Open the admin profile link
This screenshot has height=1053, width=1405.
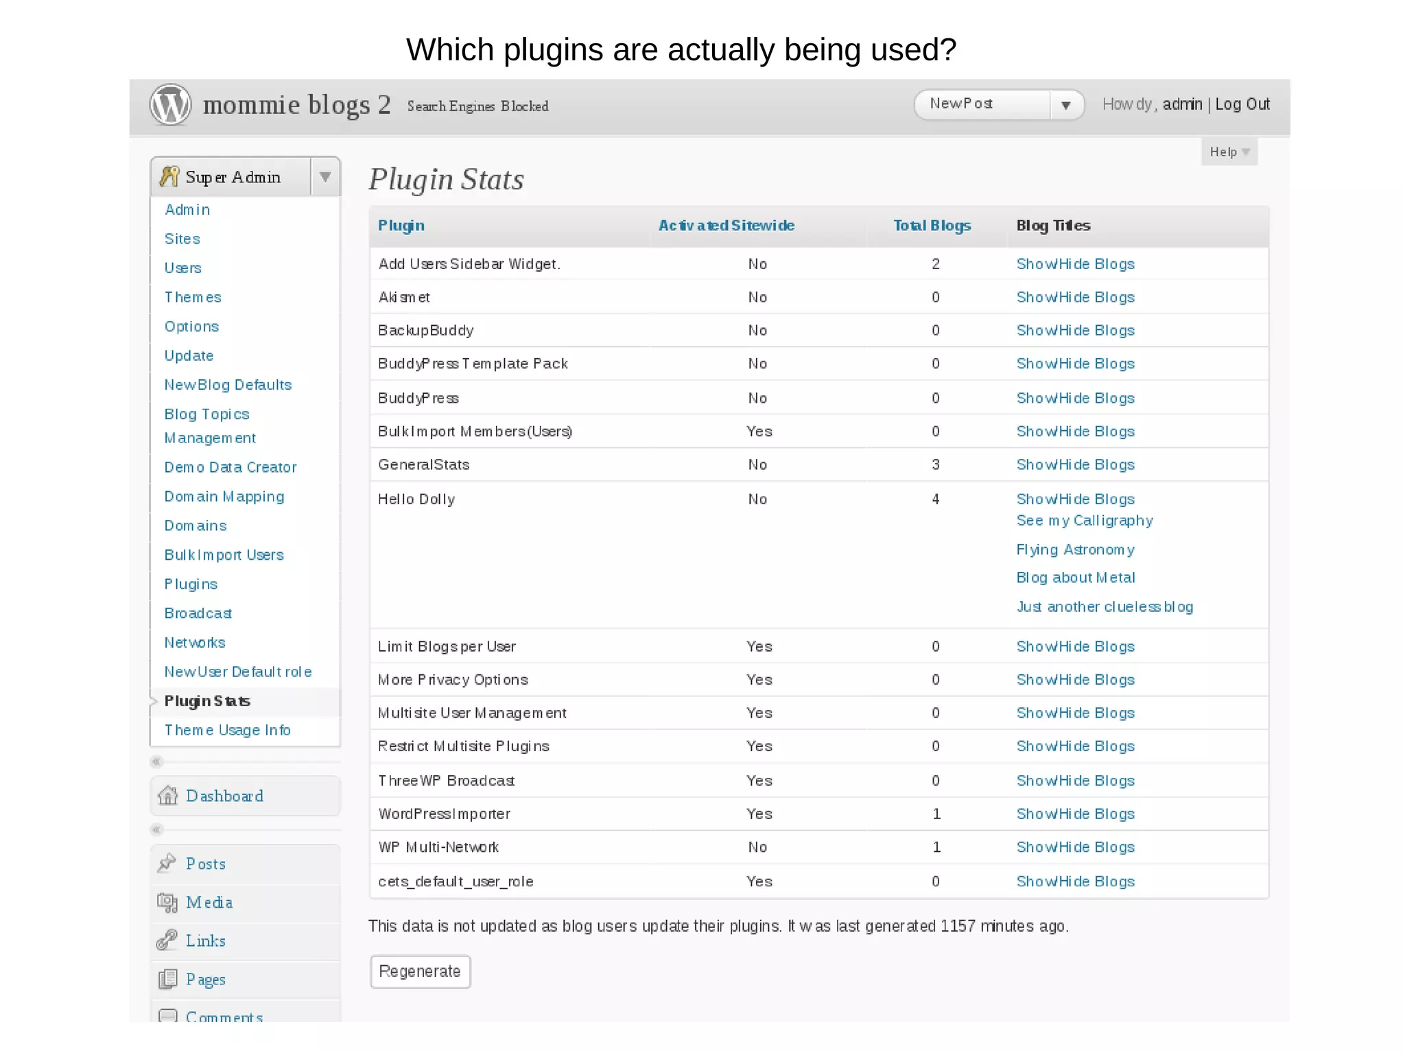(1182, 104)
